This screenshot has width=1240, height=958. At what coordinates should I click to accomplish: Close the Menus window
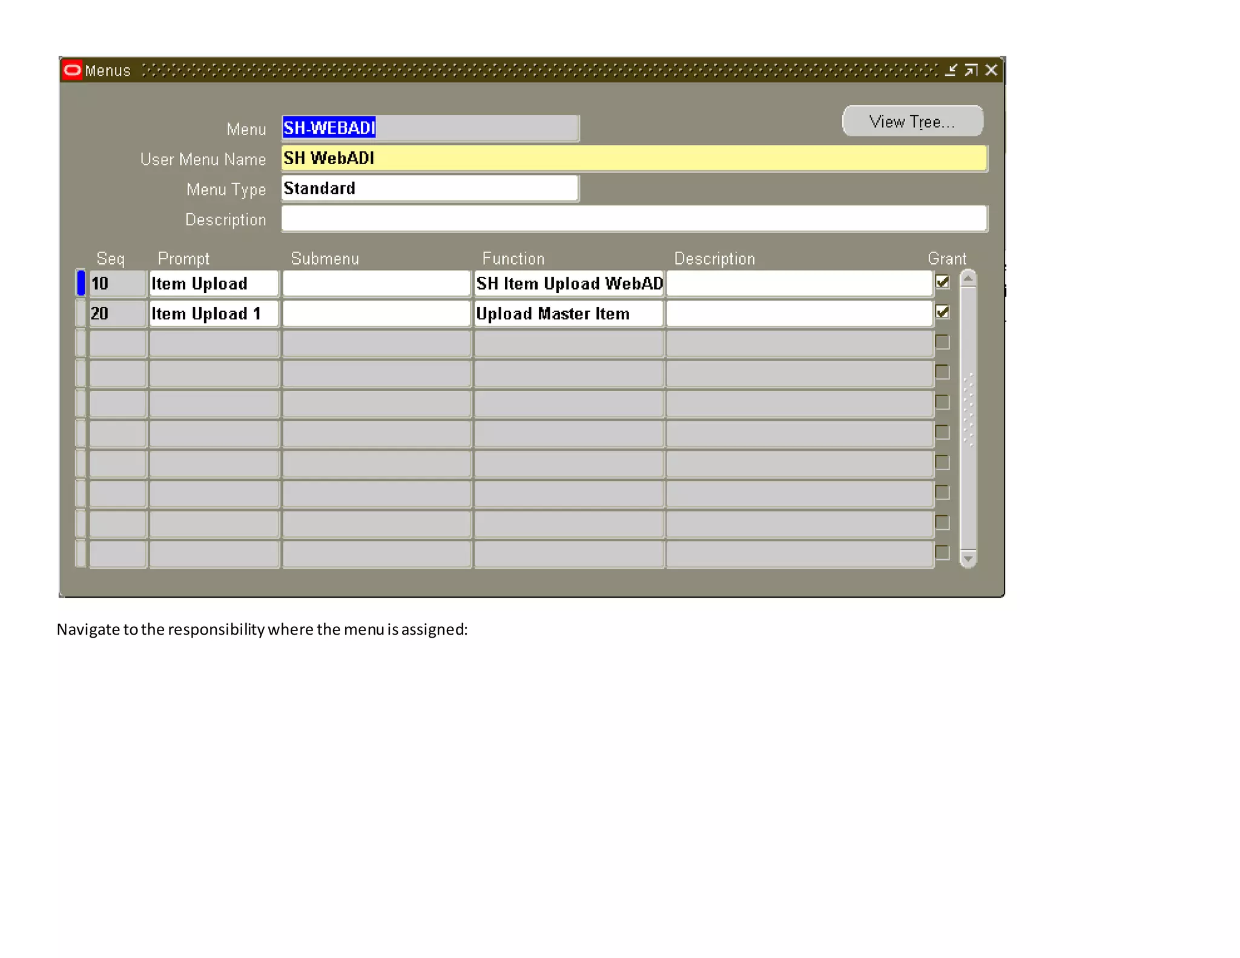tap(991, 70)
